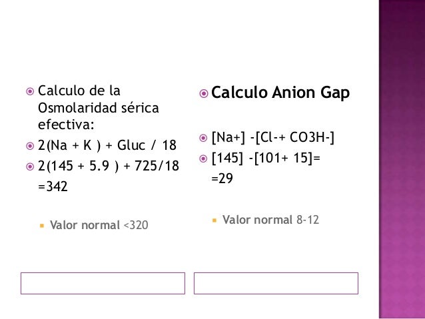Click the empty right bottom box
The image size is (425, 319).
(x=276, y=283)
